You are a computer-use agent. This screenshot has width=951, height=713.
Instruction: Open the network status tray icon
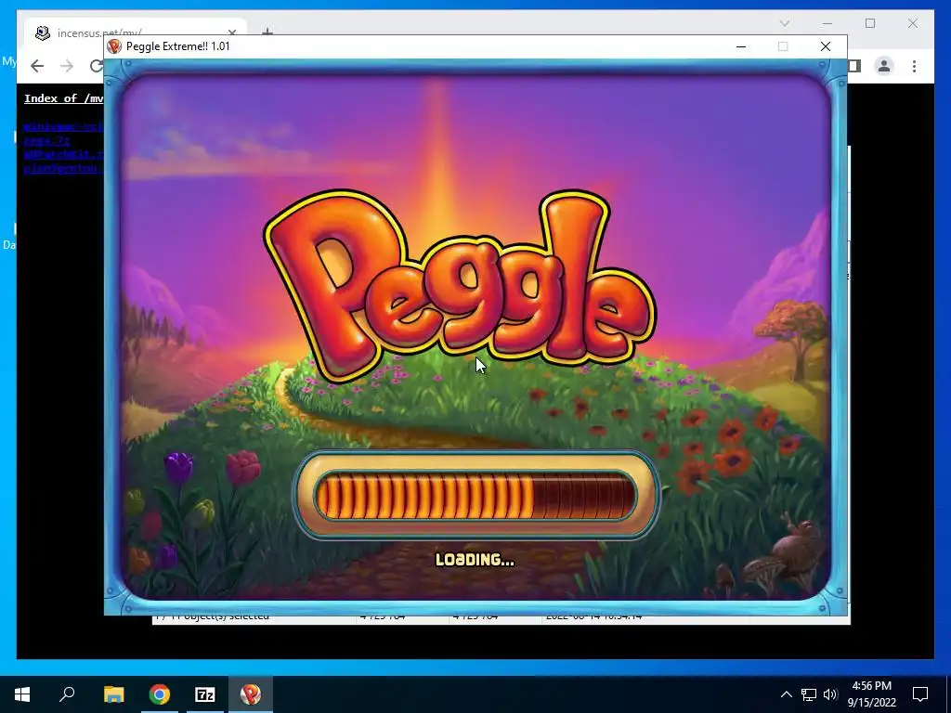click(x=809, y=694)
